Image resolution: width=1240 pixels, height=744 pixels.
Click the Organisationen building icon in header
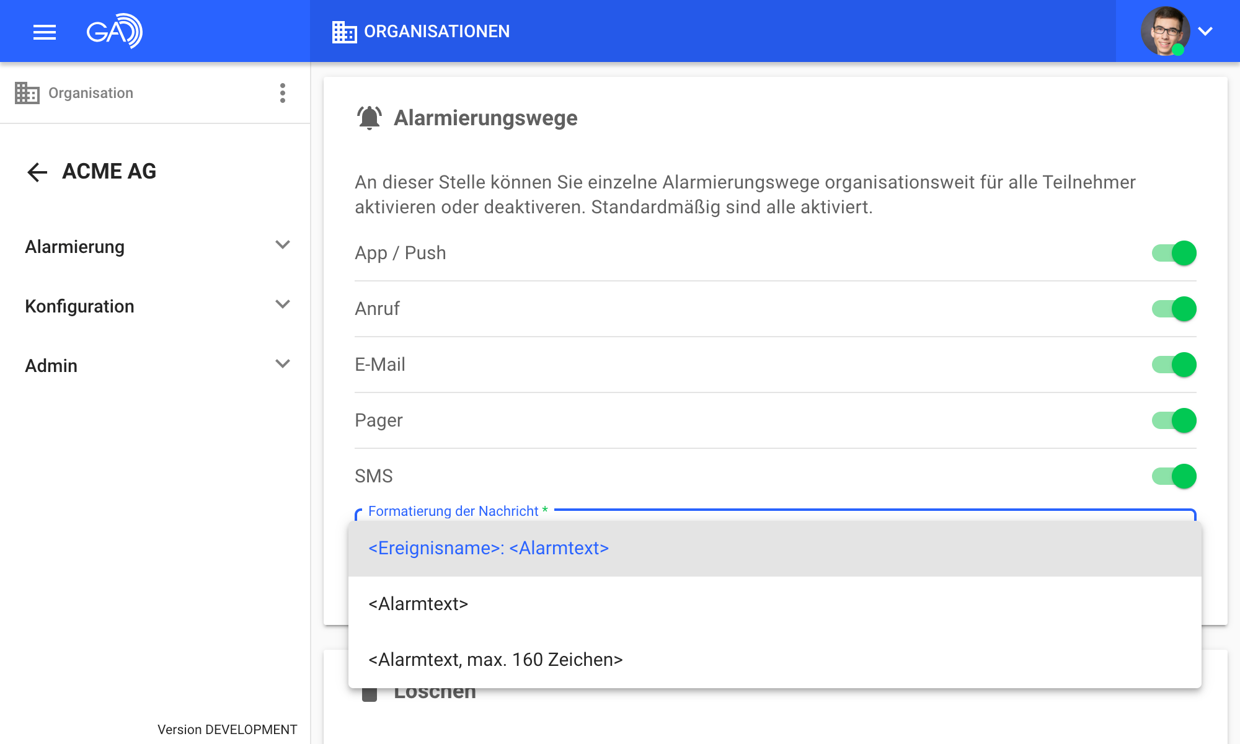click(x=344, y=32)
